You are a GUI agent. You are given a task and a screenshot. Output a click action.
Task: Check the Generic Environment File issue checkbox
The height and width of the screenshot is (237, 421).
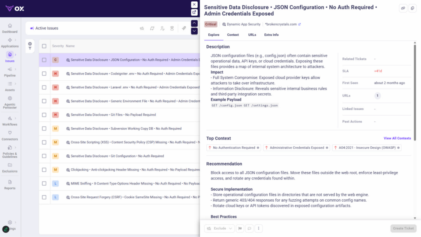coord(44,101)
